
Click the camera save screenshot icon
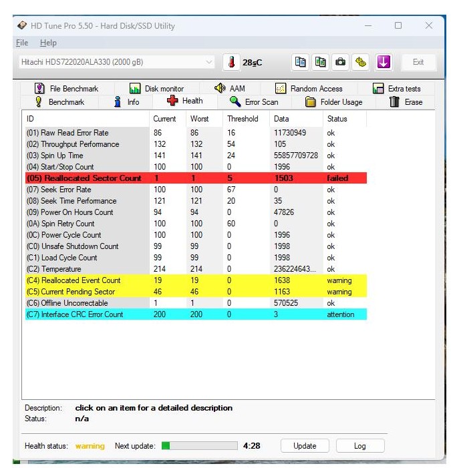pos(341,62)
